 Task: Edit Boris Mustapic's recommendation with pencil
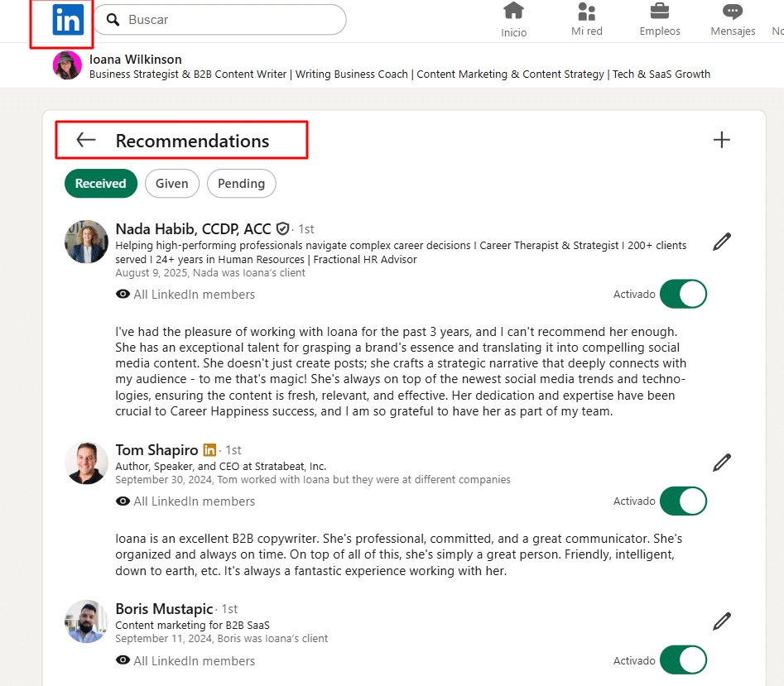tap(722, 621)
